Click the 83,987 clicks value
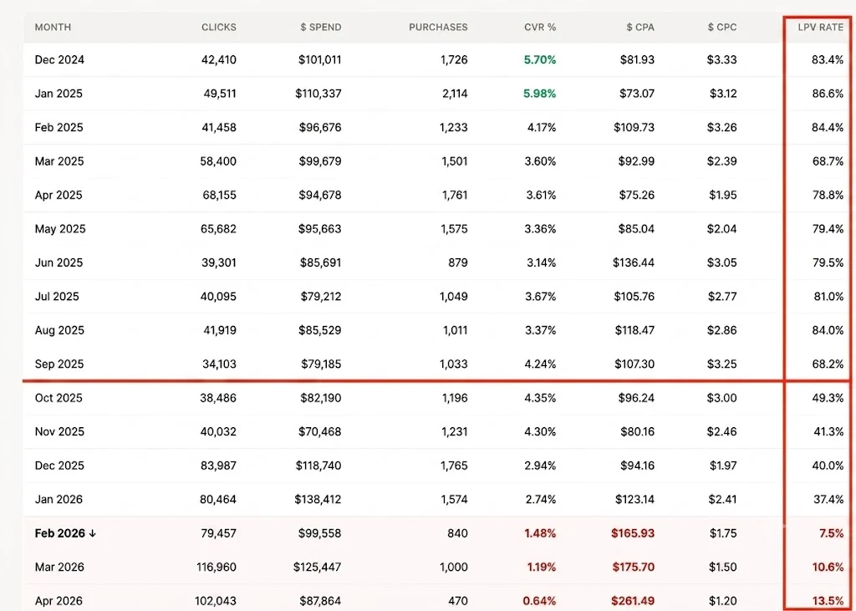This screenshot has height=611, width=856. pos(218,466)
